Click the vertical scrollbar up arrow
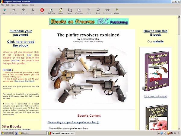 pos(179,17)
